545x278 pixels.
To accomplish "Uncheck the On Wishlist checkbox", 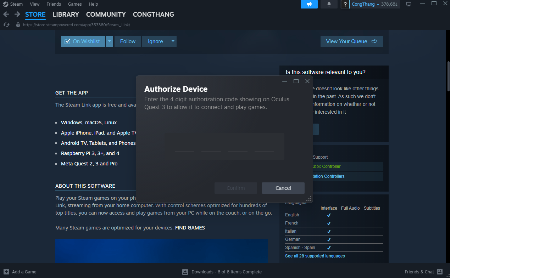I will [x=67, y=41].
